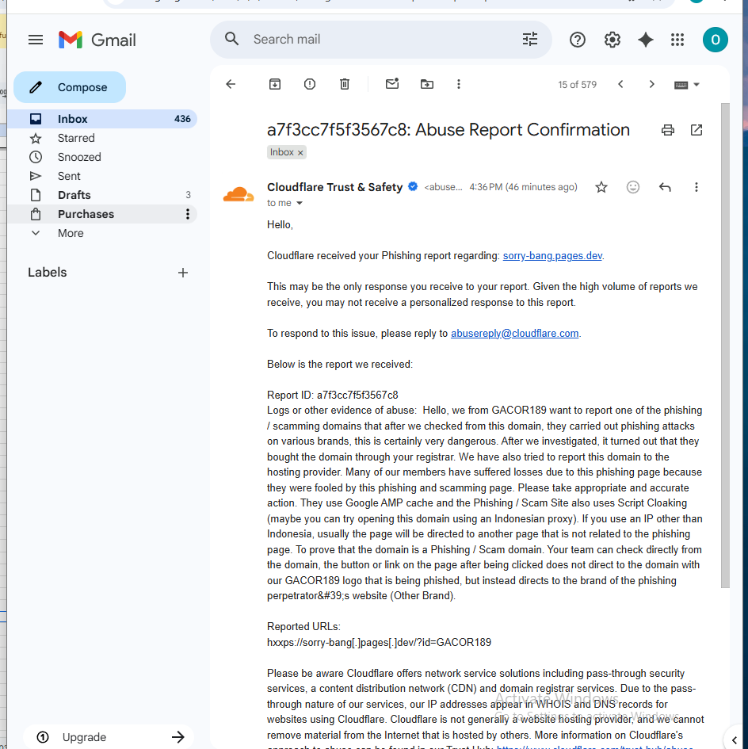
Task: Open Inbox folder
Action: 102,119
